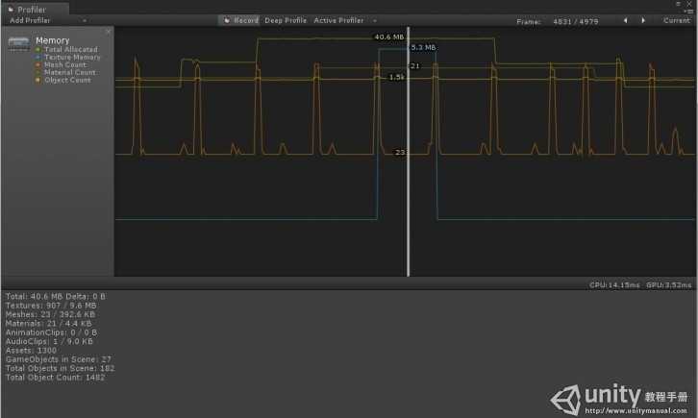Select the AnimationClips statistics line
Viewport: 698px width, 418px height.
point(51,332)
